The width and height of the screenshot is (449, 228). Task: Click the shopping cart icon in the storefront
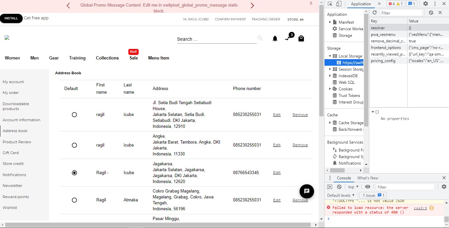tap(301, 38)
